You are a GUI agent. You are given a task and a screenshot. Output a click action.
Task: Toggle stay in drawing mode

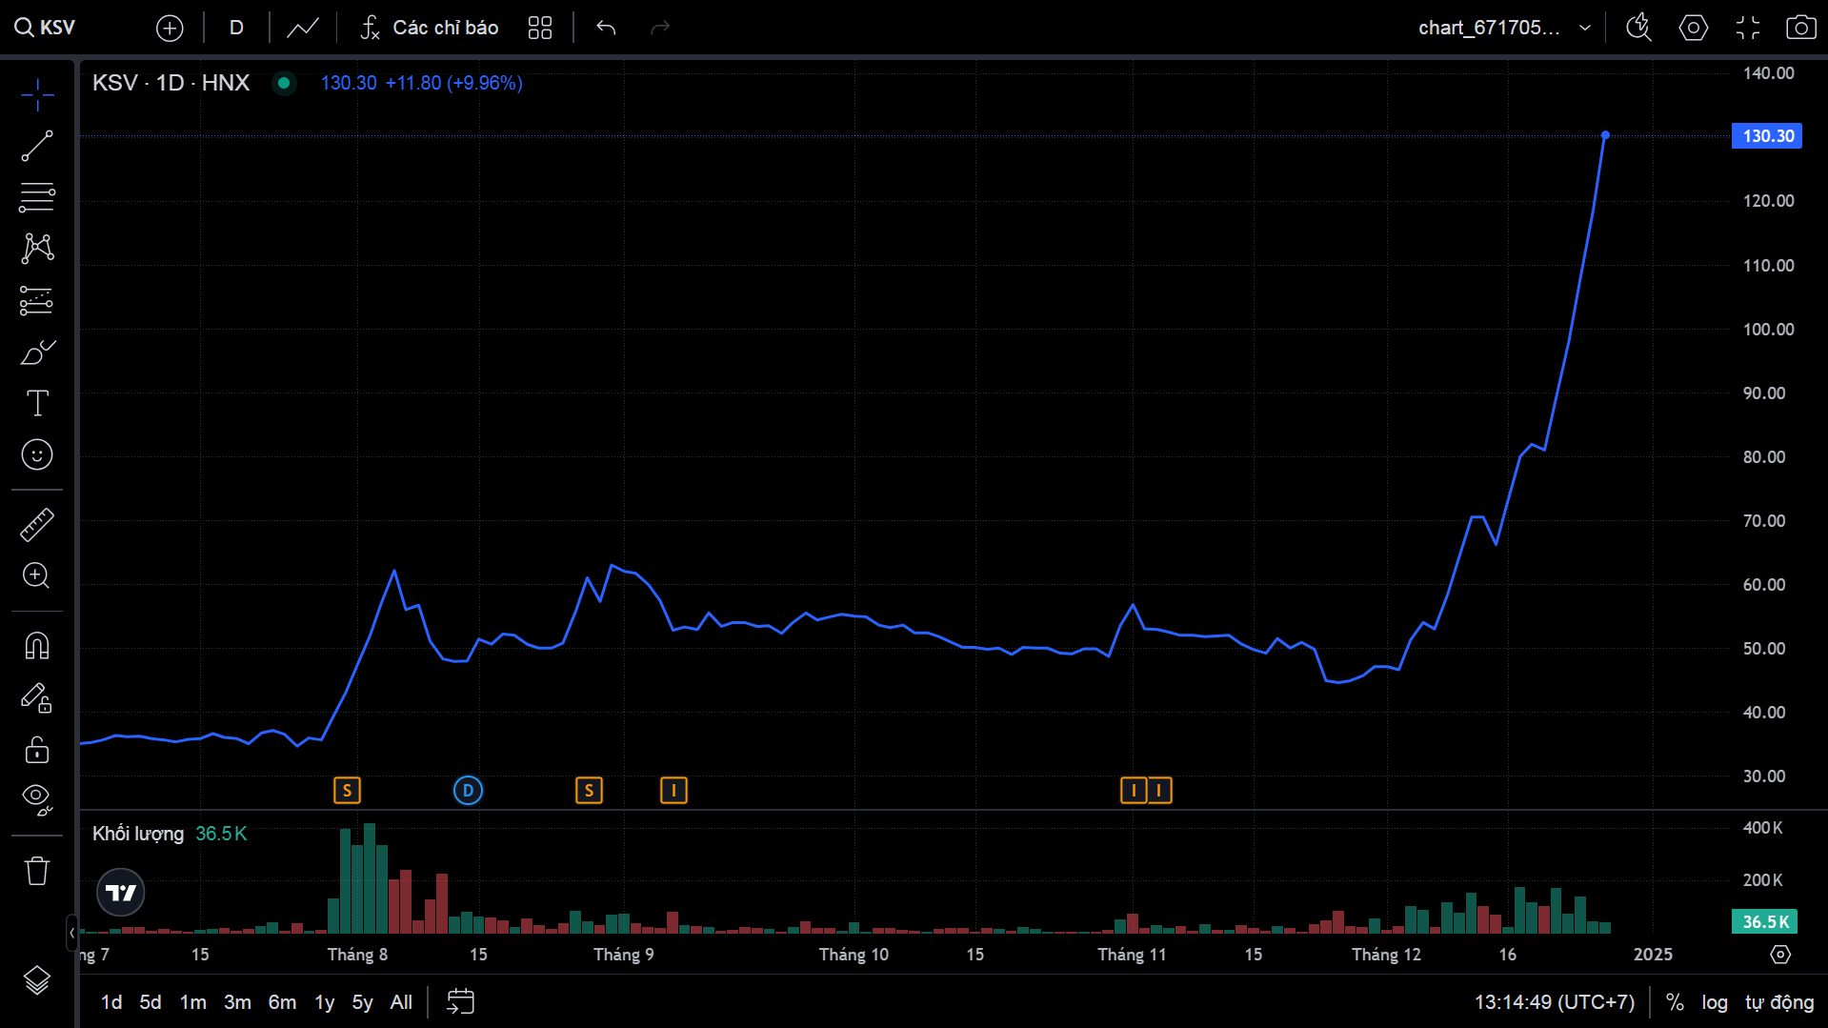click(x=37, y=698)
